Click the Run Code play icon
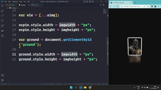 (x=100, y=5)
